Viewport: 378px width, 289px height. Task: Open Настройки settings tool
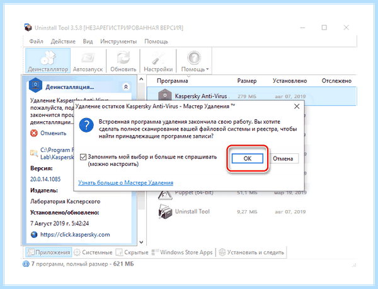(x=158, y=61)
